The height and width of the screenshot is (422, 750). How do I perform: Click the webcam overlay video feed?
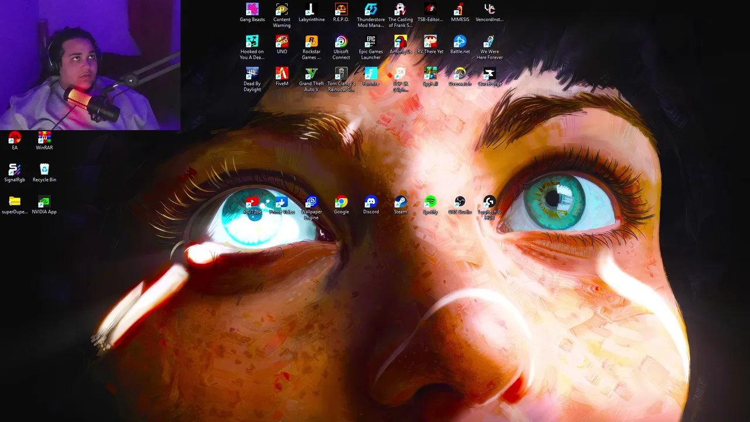pos(90,64)
